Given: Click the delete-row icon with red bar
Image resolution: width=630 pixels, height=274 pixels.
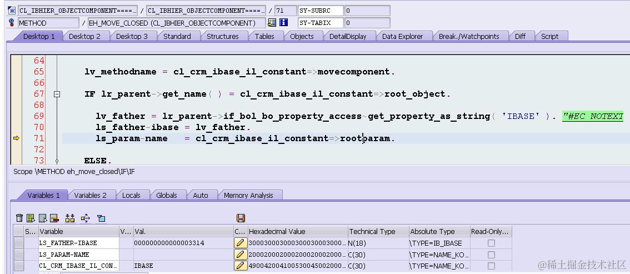Looking at the screenshot, I should (54, 218).
